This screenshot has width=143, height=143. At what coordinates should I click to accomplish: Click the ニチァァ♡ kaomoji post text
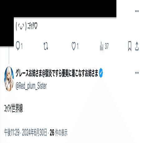click(x=26, y=26)
